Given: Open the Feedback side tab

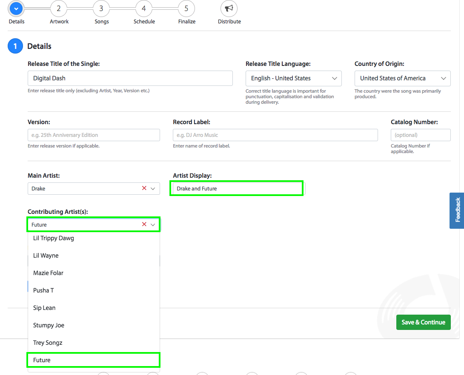Looking at the screenshot, I should [458, 210].
